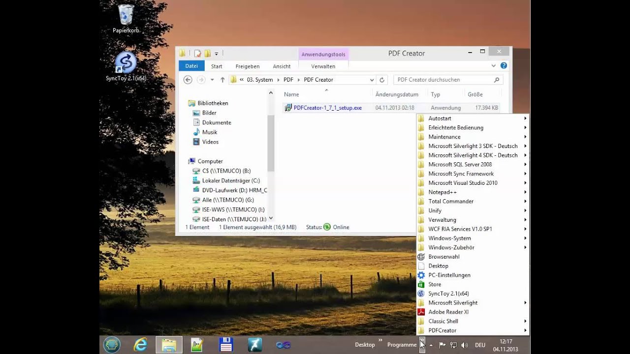
Task: Launch the running-man app on the taskbar
Action: click(x=254, y=345)
